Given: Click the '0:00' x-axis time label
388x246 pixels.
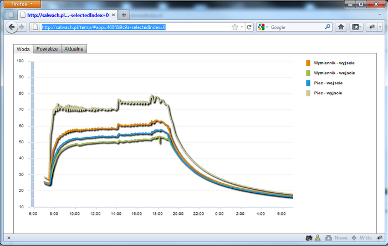Looking at the screenshot, I should (x=219, y=213).
